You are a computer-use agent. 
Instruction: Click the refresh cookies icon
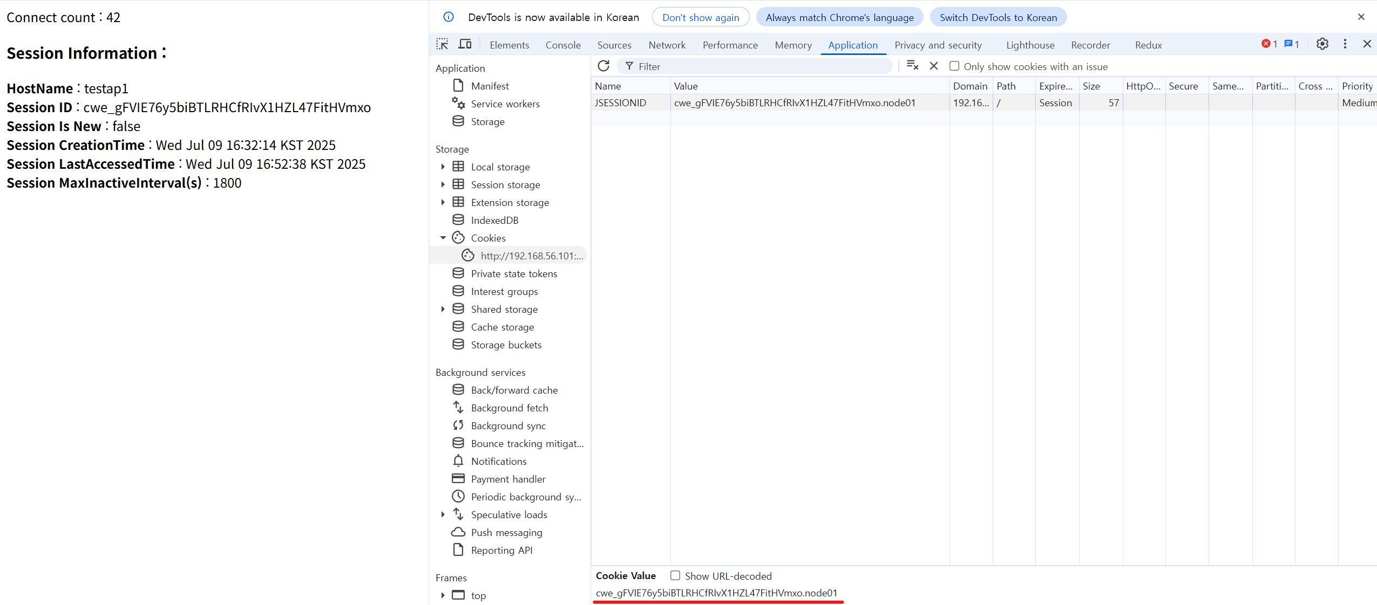(x=603, y=66)
